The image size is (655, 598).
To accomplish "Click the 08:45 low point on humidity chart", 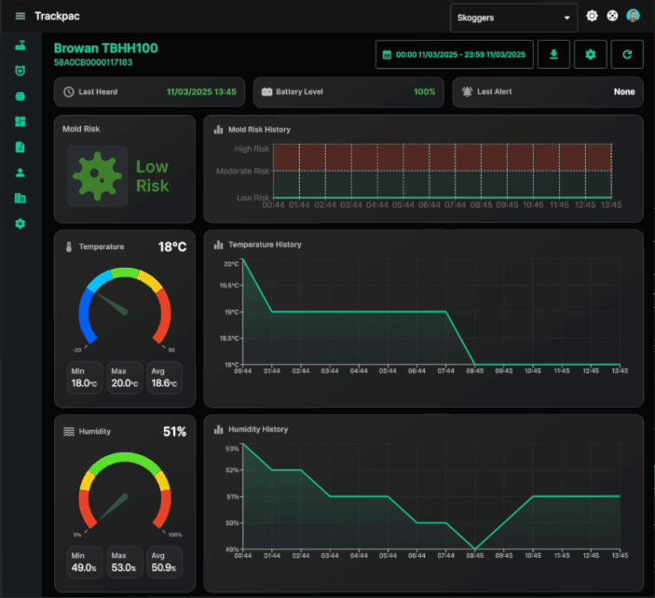I will point(475,549).
